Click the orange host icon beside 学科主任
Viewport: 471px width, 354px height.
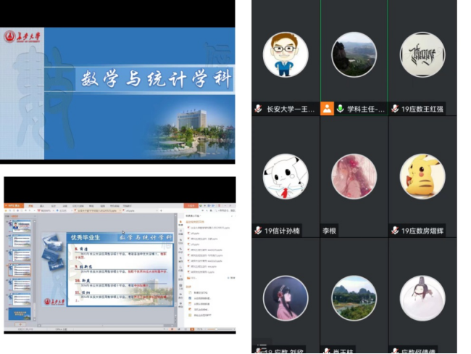click(328, 109)
